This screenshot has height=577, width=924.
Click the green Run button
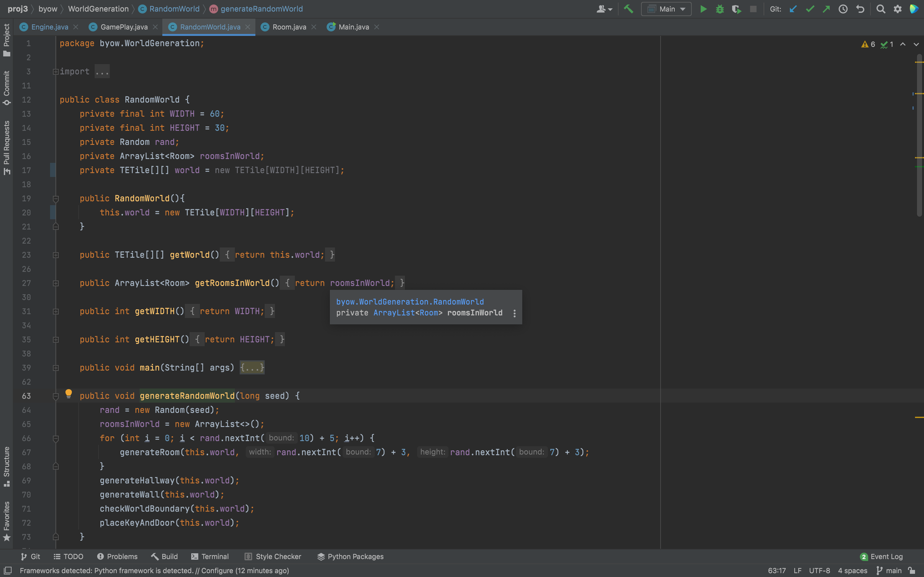pos(703,9)
